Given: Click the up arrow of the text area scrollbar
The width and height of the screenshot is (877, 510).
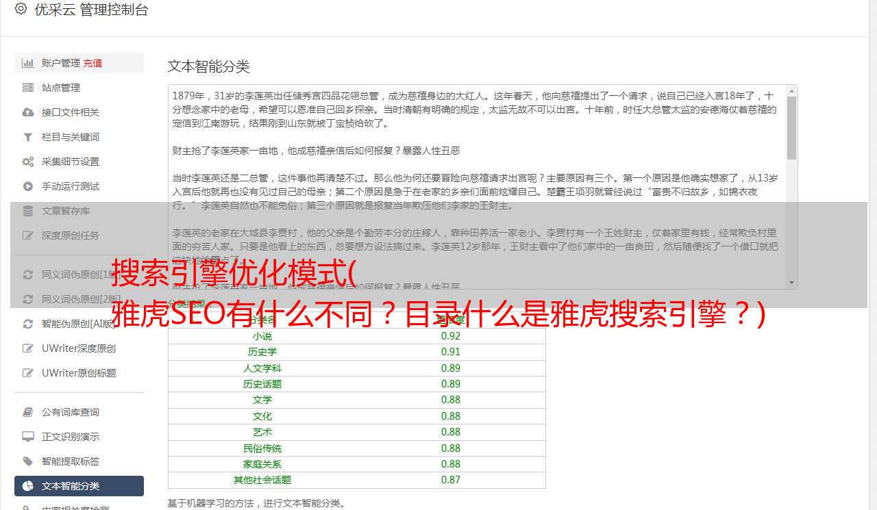Looking at the screenshot, I should click(791, 90).
